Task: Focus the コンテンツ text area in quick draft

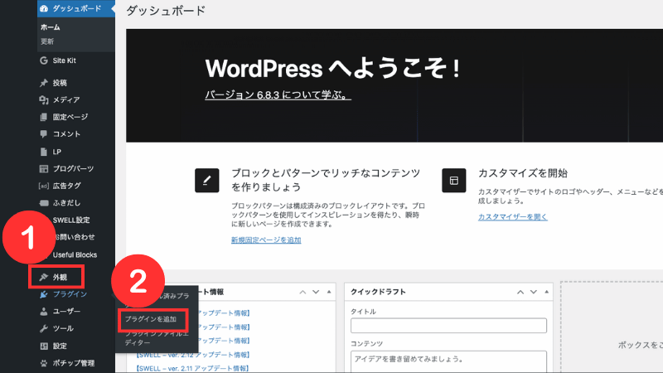Action: [448, 361]
